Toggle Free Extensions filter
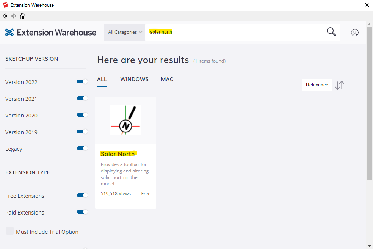The image size is (373, 249). [x=82, y=195]
